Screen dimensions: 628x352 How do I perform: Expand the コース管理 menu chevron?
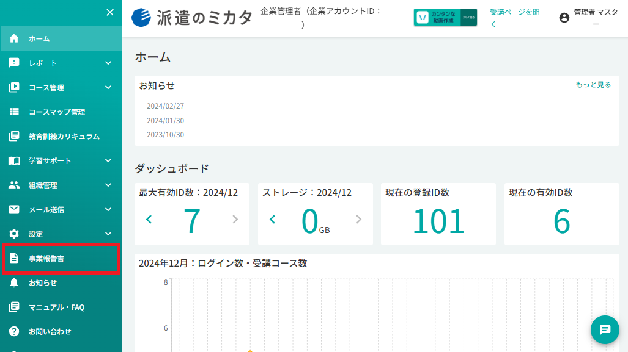108,87
